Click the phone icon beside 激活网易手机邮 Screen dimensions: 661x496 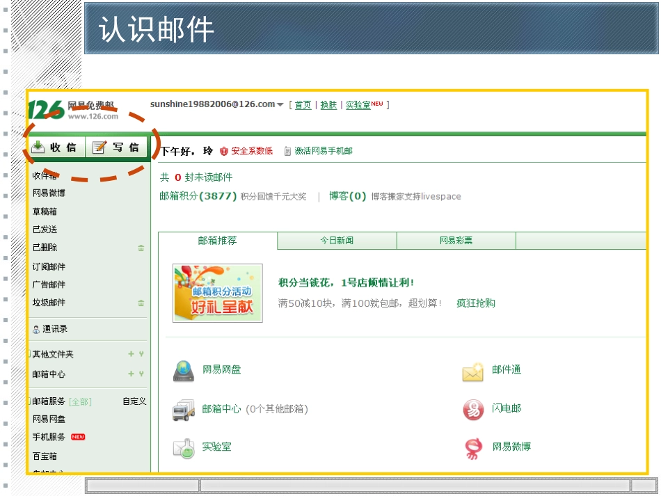pyautogui.click(x=287, y=151)
